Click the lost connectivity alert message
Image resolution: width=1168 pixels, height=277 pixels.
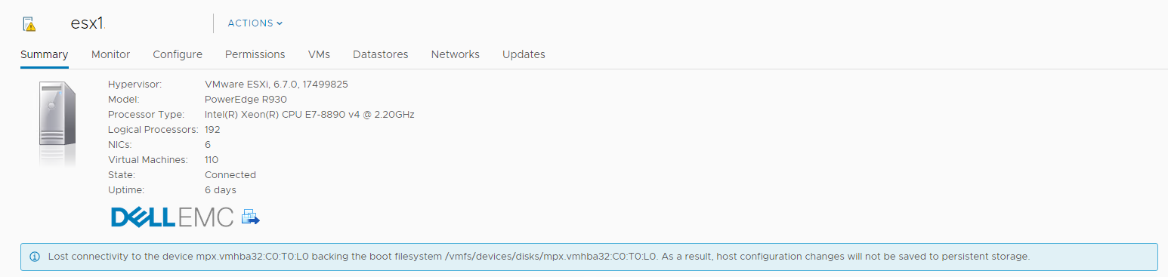[539, 257]
